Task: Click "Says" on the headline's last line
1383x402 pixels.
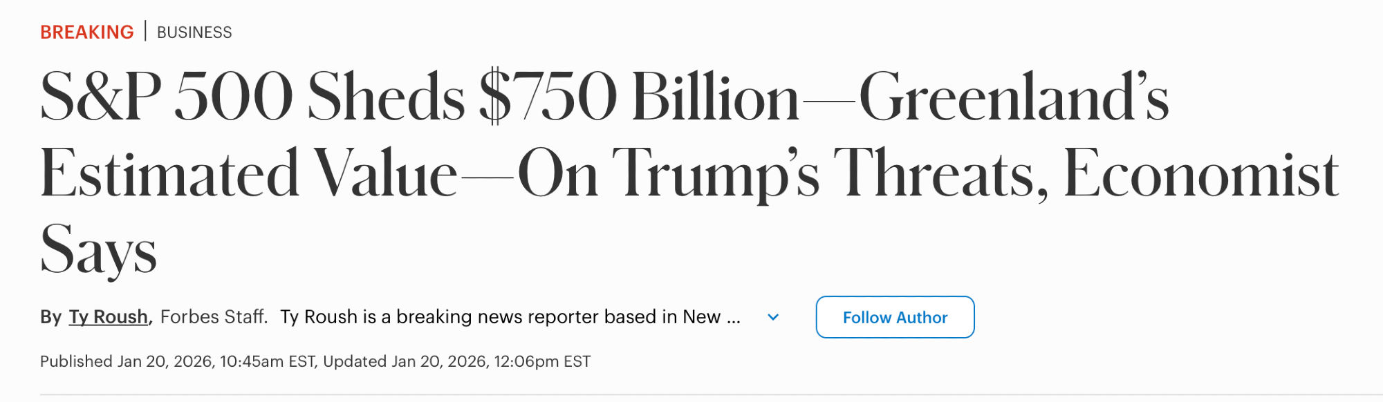Action: pos(99,250)
